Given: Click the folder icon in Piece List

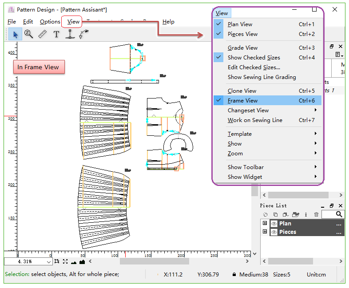Looking at the screenshot, I should (x=296, y=214).
